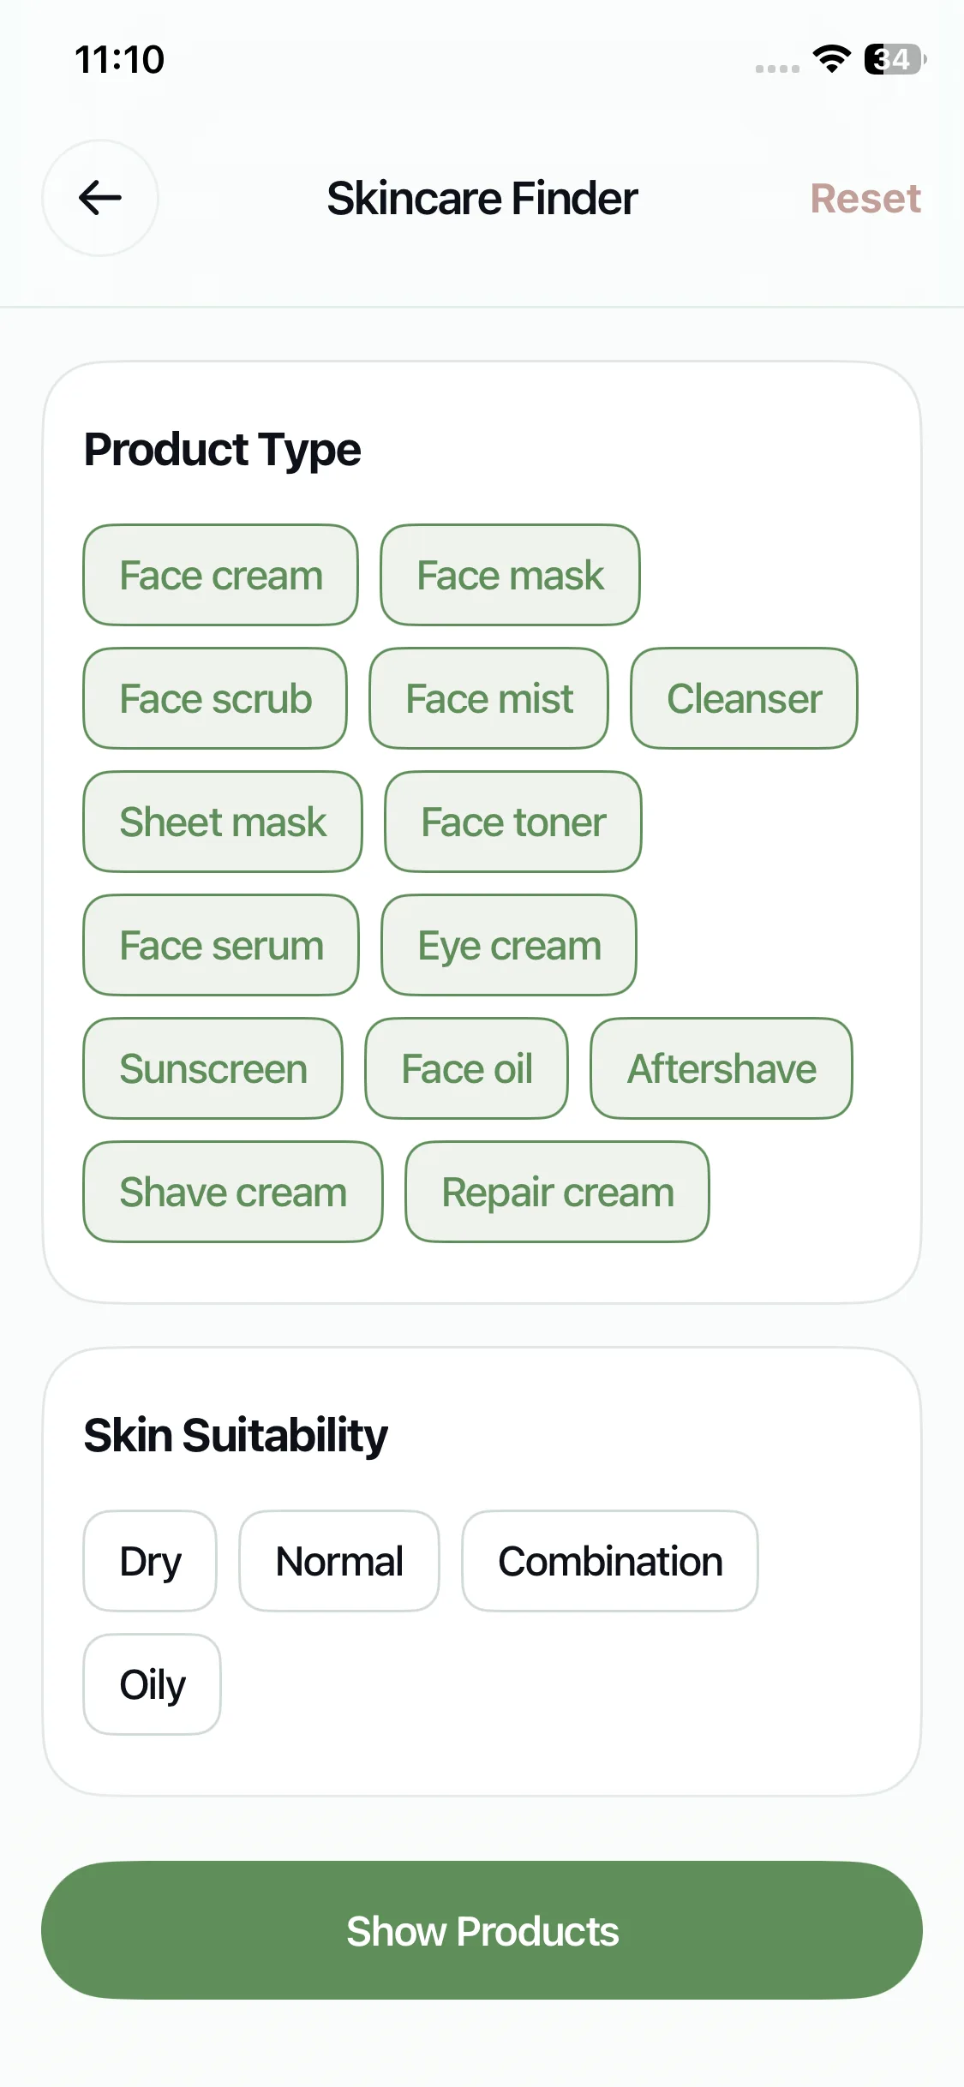Toggle the Sunscreen filter chip
The image size is (964, 2087).
[213, 1068]
